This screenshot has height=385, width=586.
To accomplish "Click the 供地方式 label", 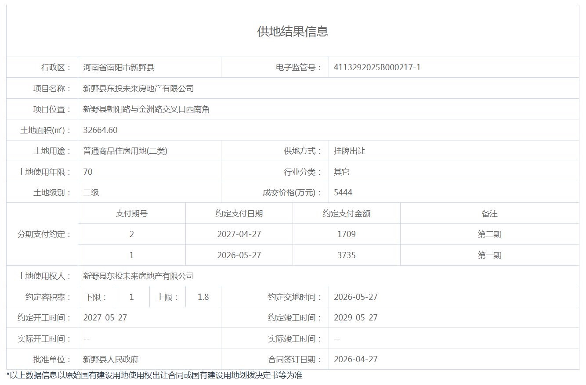I will click(x=303, y=151).
